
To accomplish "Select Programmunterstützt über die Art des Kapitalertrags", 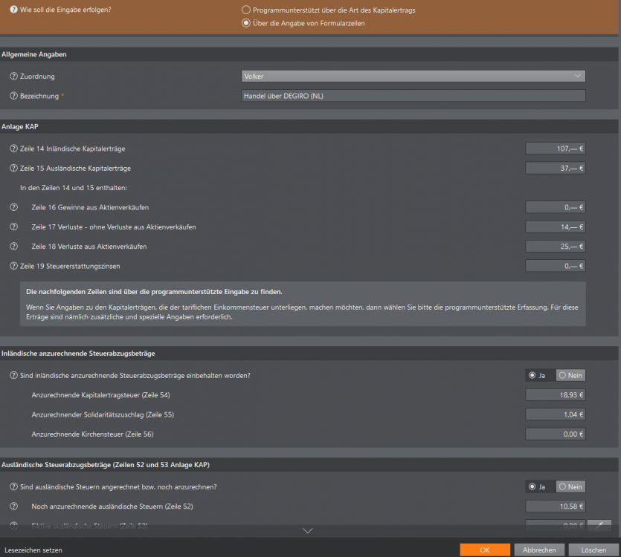I will (x=246, y=10).
